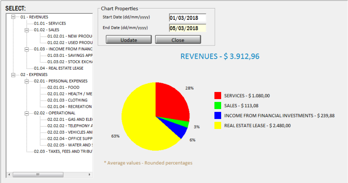Screen dimensions: 348x183
Task: Select 01.02.01 - NEW PRODU tree item
Action: (70, 36)
